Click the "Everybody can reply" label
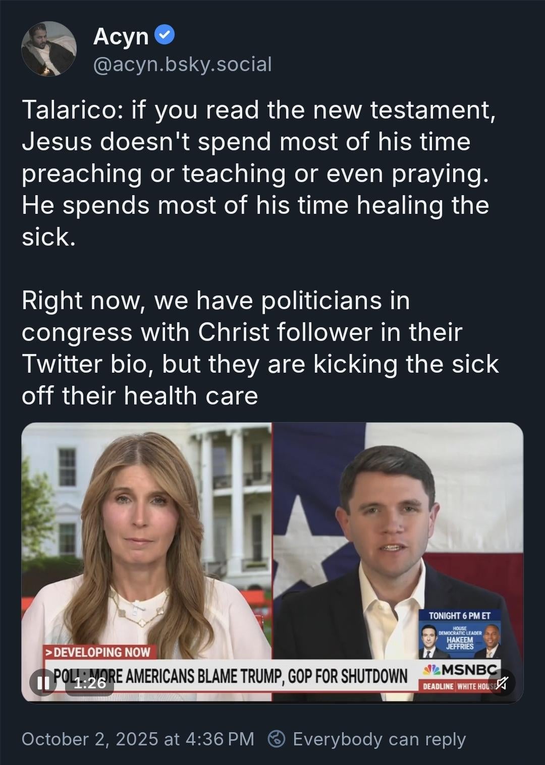Screen dimensions: 545x765 point(379,739)
